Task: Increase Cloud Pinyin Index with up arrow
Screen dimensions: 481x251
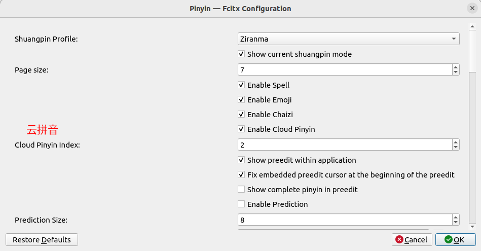Action: pos(456,142)
